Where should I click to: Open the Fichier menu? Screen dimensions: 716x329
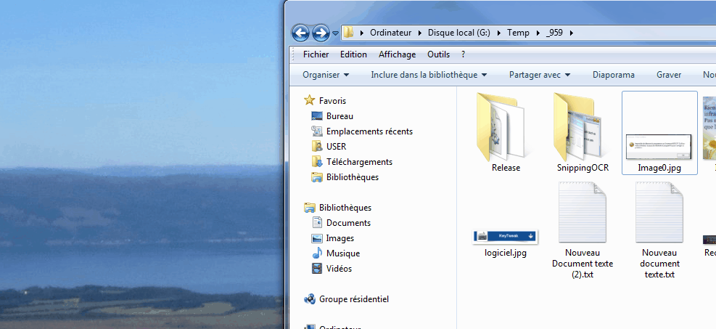[316, 54]
